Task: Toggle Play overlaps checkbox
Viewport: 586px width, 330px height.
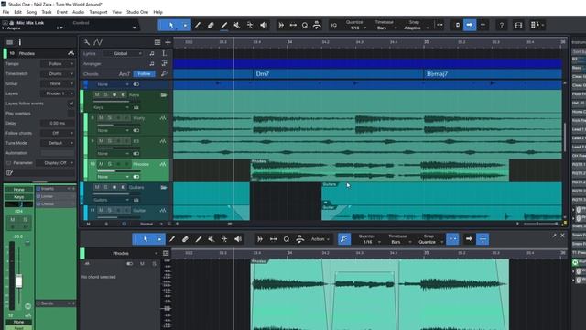Action: (x=71, y=114)
